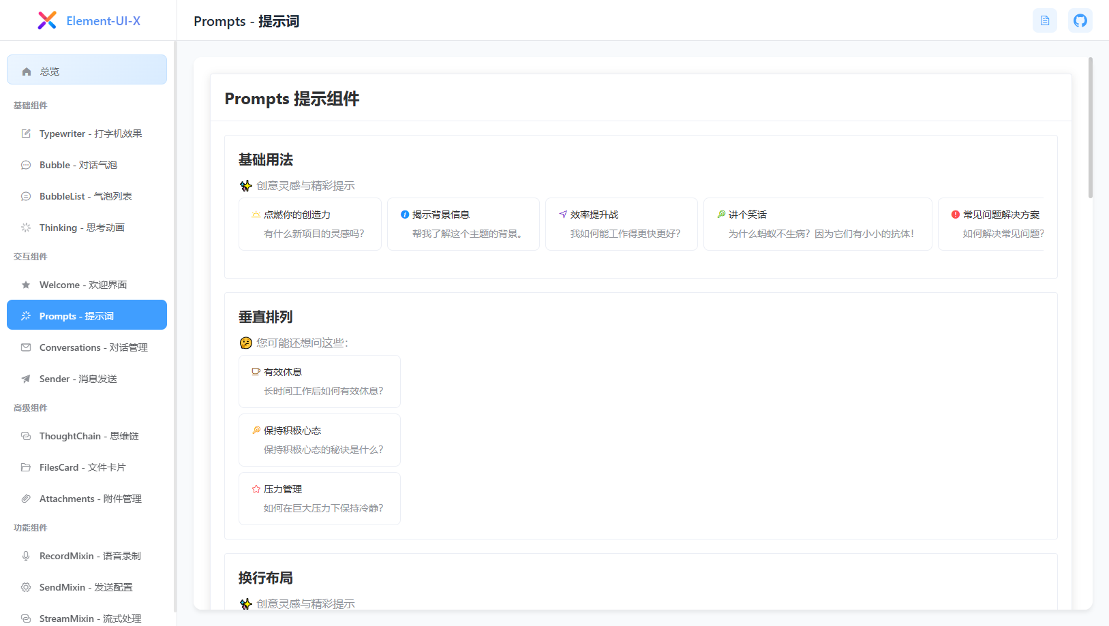1109x626 pixels.
Task: Click the paperclip icon for Attachments
Action: pyautogui.click(x=25, y=498)
